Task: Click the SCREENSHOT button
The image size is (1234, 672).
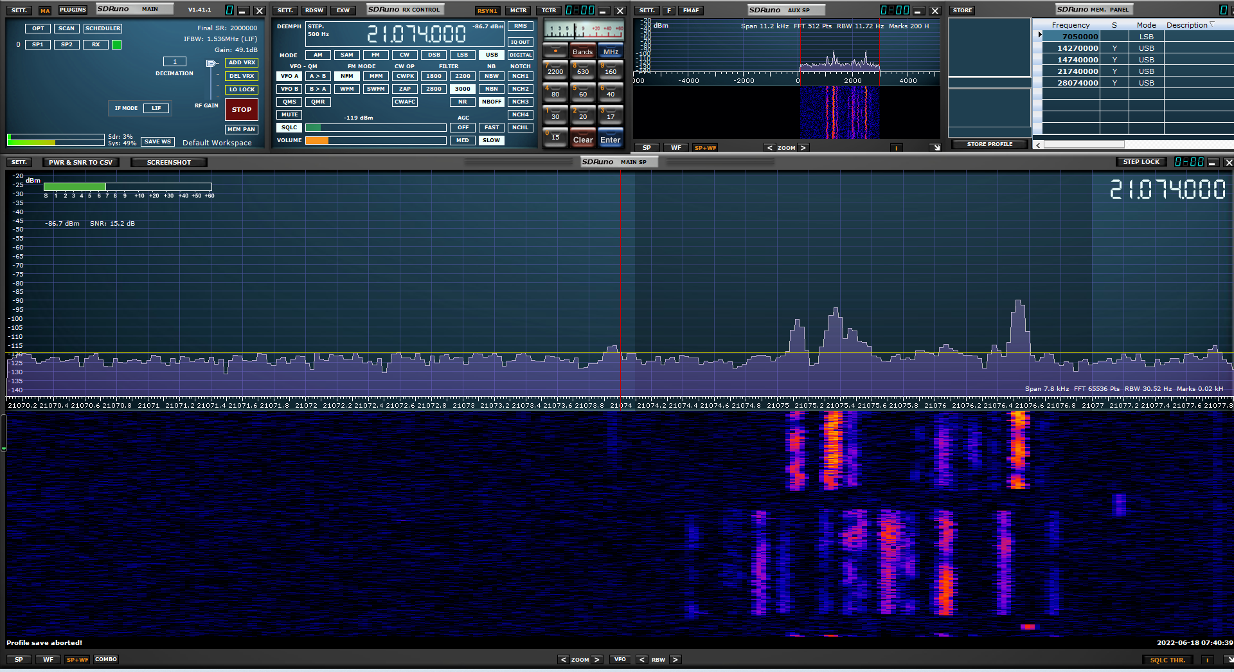Action: point(169,162)
